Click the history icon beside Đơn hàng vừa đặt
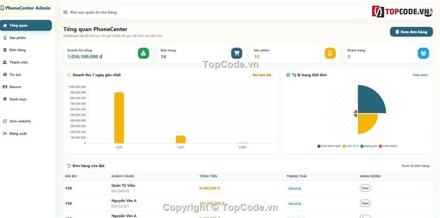The height and width of the screenshot is (218, 440). [69, 166]
